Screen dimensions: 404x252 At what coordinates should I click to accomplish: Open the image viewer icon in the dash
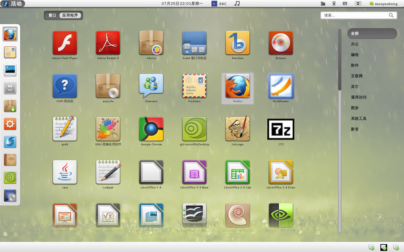[x=10, y=70]
